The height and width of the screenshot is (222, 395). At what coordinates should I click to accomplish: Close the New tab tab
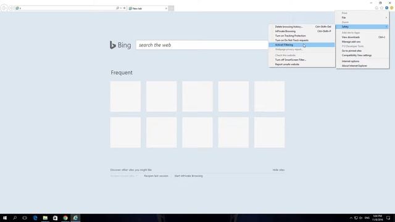166,8
